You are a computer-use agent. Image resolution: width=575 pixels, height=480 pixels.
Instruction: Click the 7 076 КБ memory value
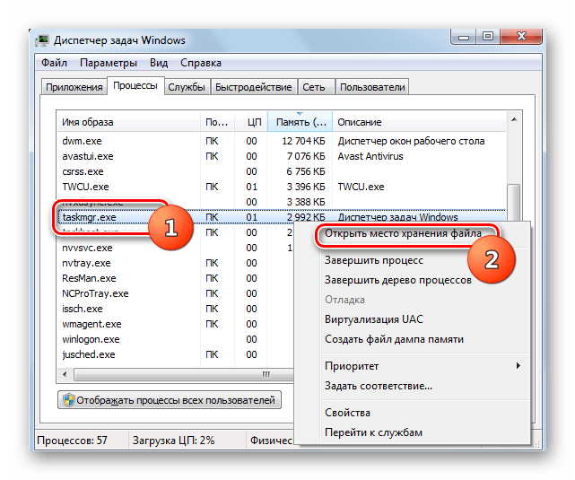(306, 157)
